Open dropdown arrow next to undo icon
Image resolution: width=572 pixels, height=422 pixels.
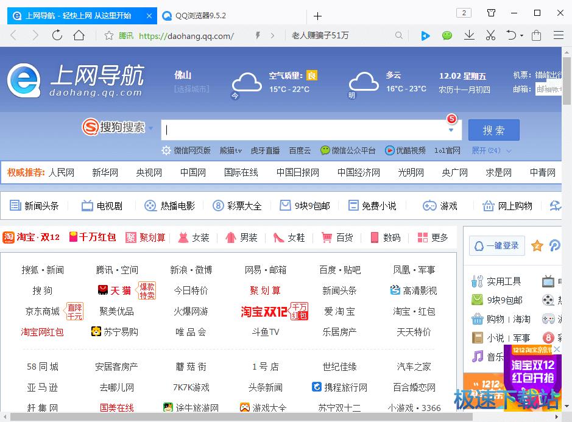(522, 36)
